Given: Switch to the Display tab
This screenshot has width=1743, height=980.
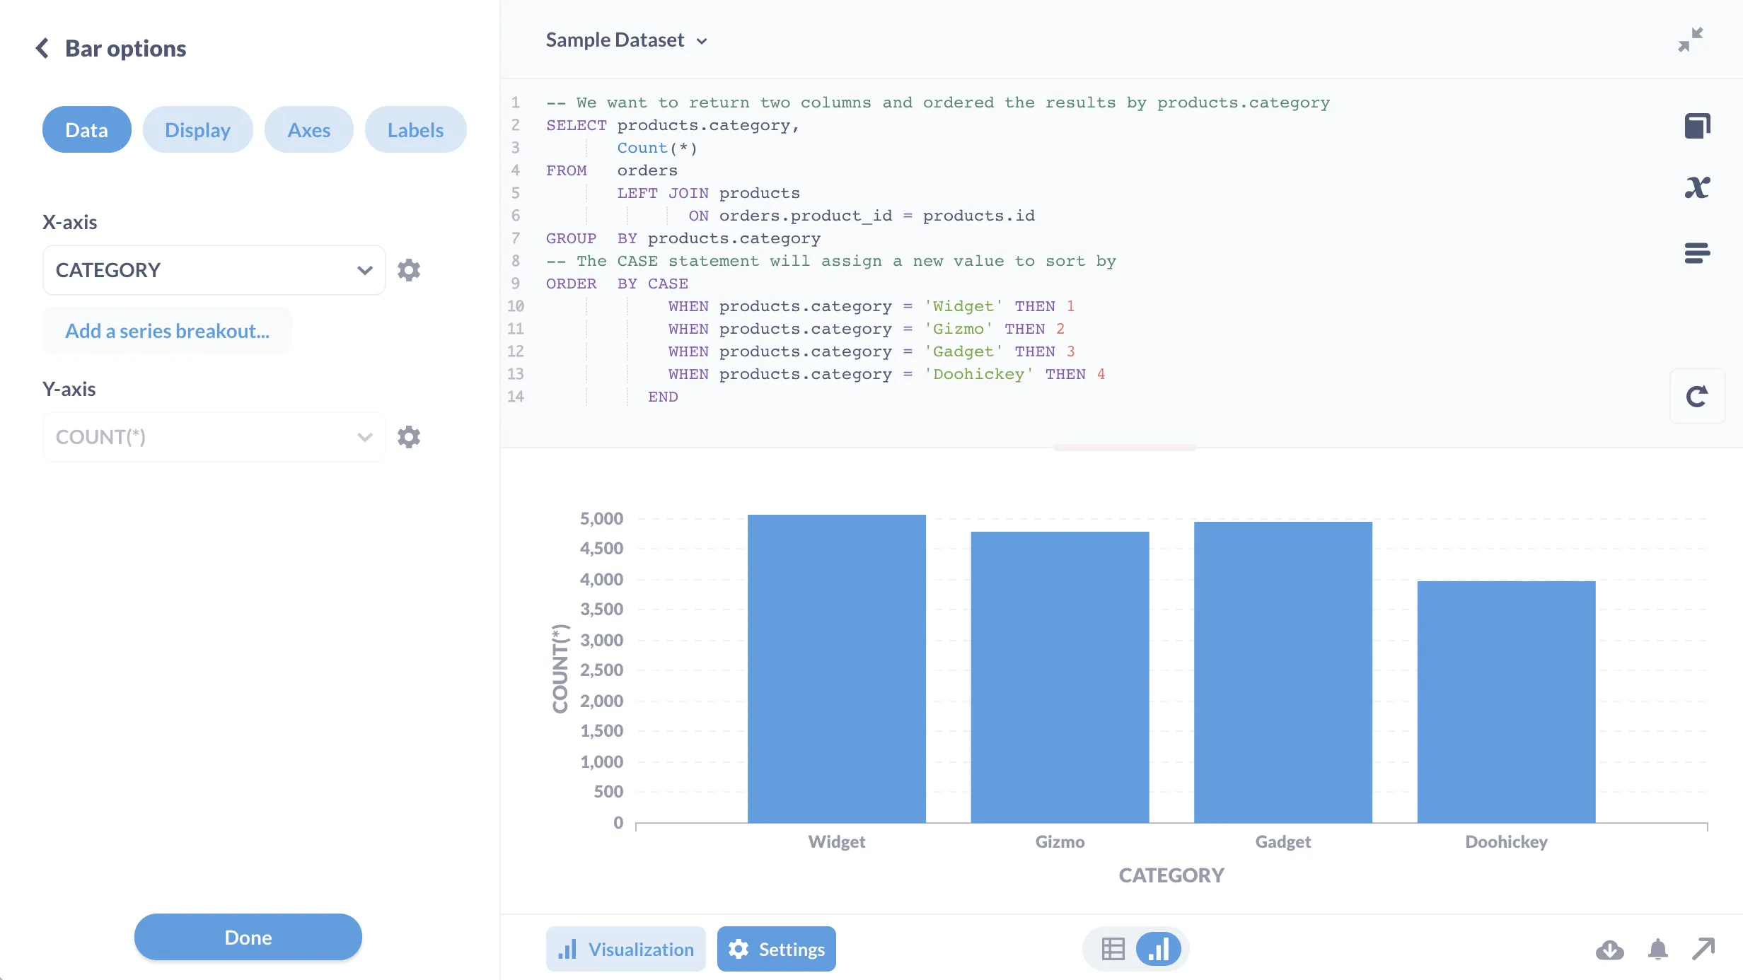Looking at the screenshot, I should [197, 130].
